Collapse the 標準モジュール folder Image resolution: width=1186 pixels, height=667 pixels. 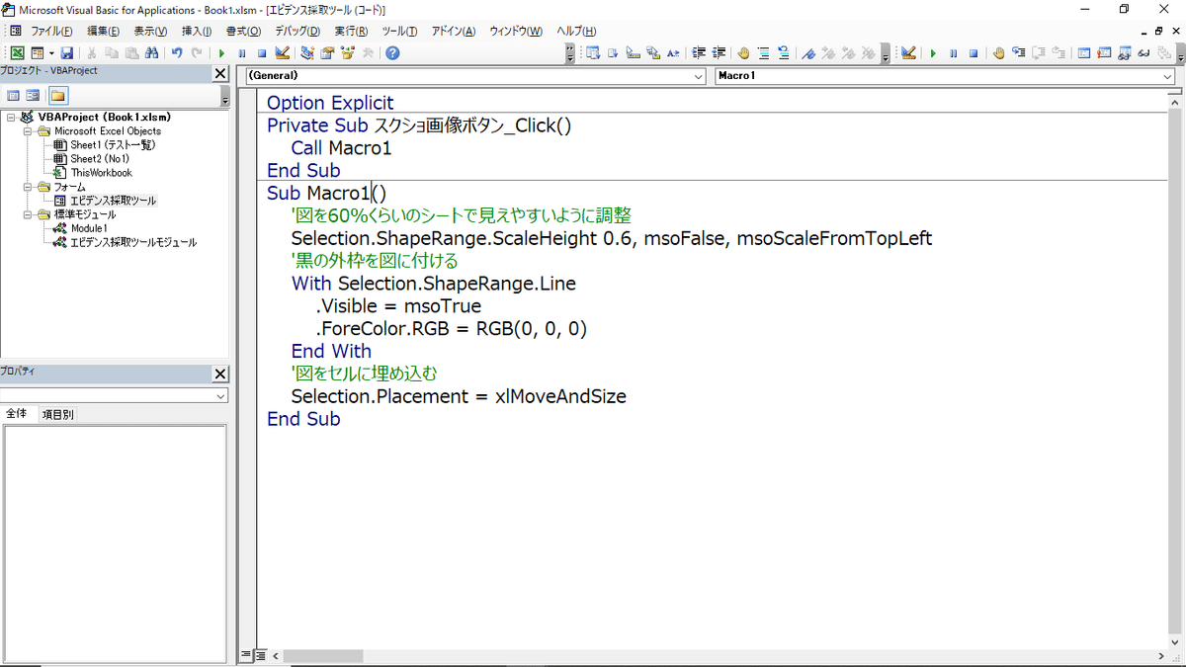[x=28, y=214]
